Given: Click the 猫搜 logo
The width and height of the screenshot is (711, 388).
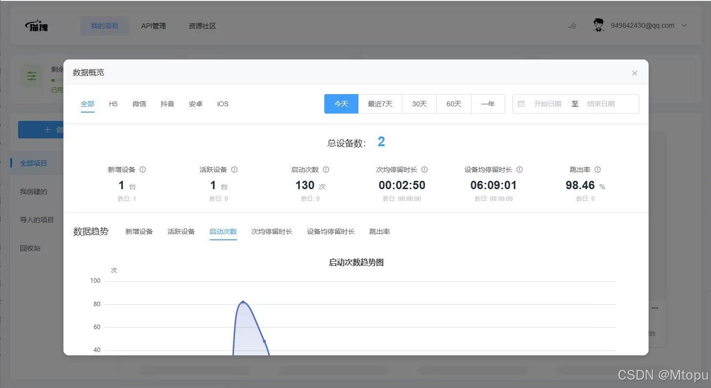Looking at the screenshot, I should (x=36, y=25).
